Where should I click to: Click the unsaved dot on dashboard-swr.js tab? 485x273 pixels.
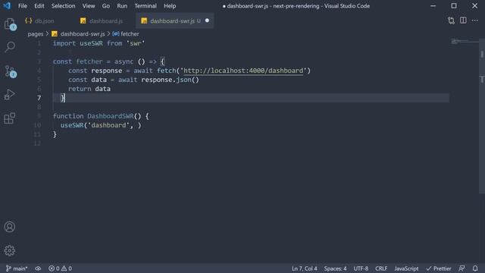click(x=207, y=20)
